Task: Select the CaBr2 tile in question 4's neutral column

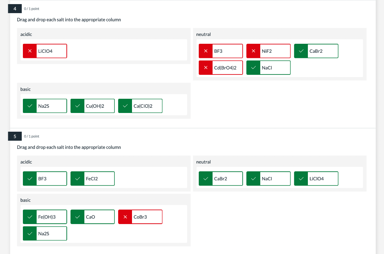Action: tap(316, 51)
